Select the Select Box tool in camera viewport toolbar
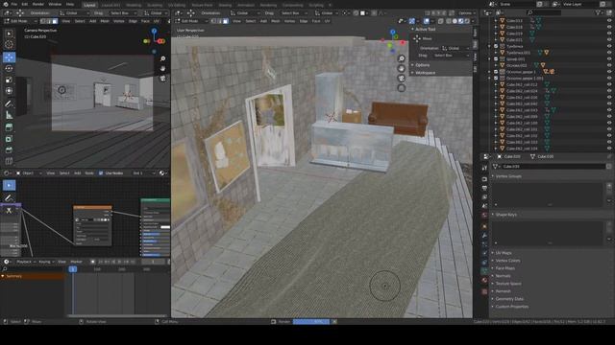This screenshot has width=615, height=345. tap(9, 34)
